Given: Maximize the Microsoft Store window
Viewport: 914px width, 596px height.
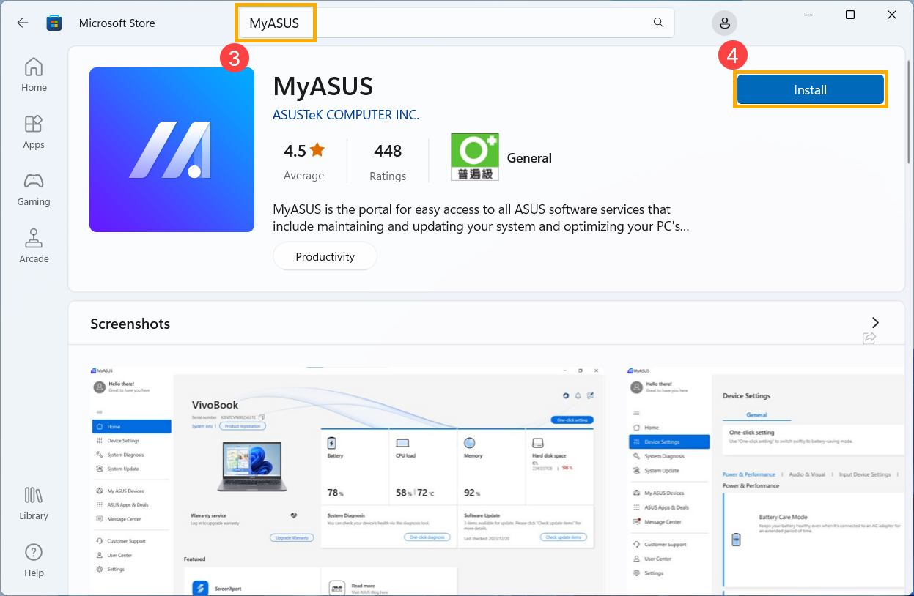Looking at the screenshot, I should click(850, 15).
